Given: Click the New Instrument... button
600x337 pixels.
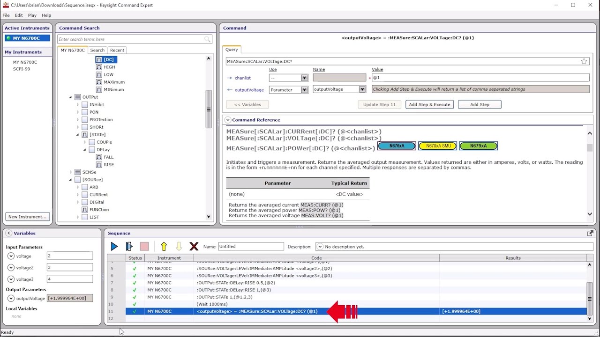Looking at the screenshot, I should pyautogui.click(x=28, y=217).
